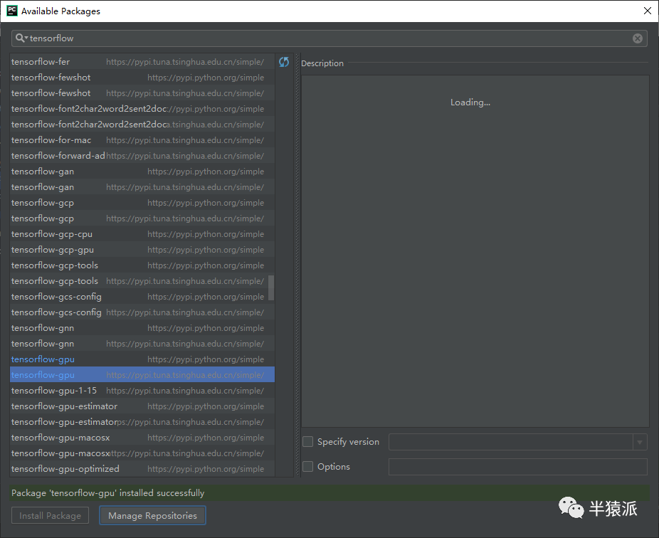Select tensorflow-font2char2word2sent2doc from tsinghua mirror
The height and width of the screenshot is (538, 659).
(x=142, y=125)
